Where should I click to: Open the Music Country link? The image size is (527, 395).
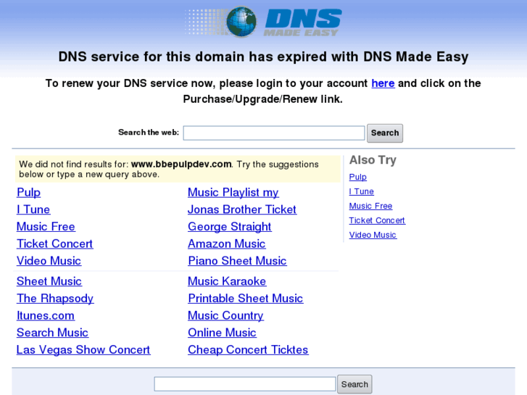point(225,316)
